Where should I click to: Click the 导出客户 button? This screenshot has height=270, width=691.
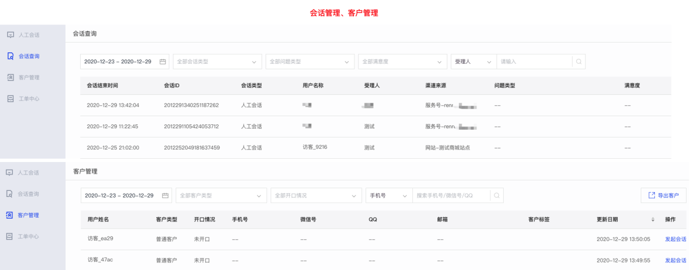(x=664, y=195)
